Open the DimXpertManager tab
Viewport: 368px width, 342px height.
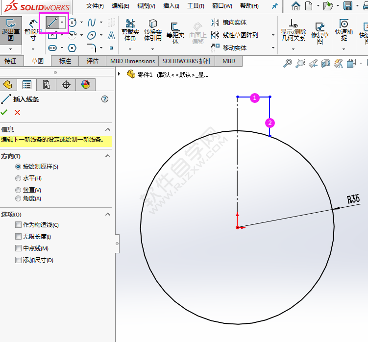(x=66, y=85)
